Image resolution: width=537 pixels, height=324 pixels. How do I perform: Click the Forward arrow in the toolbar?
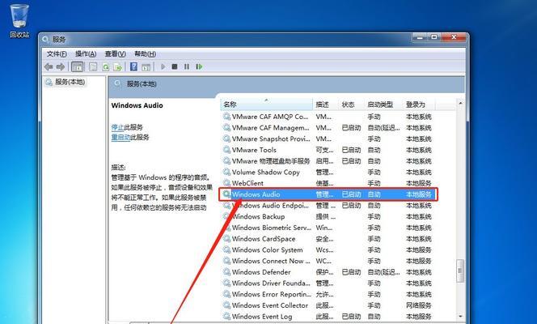pyautogui.click(x=61, y=67)
